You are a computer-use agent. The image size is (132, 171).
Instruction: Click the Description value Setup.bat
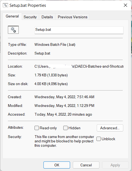click(x=42, y=53)
